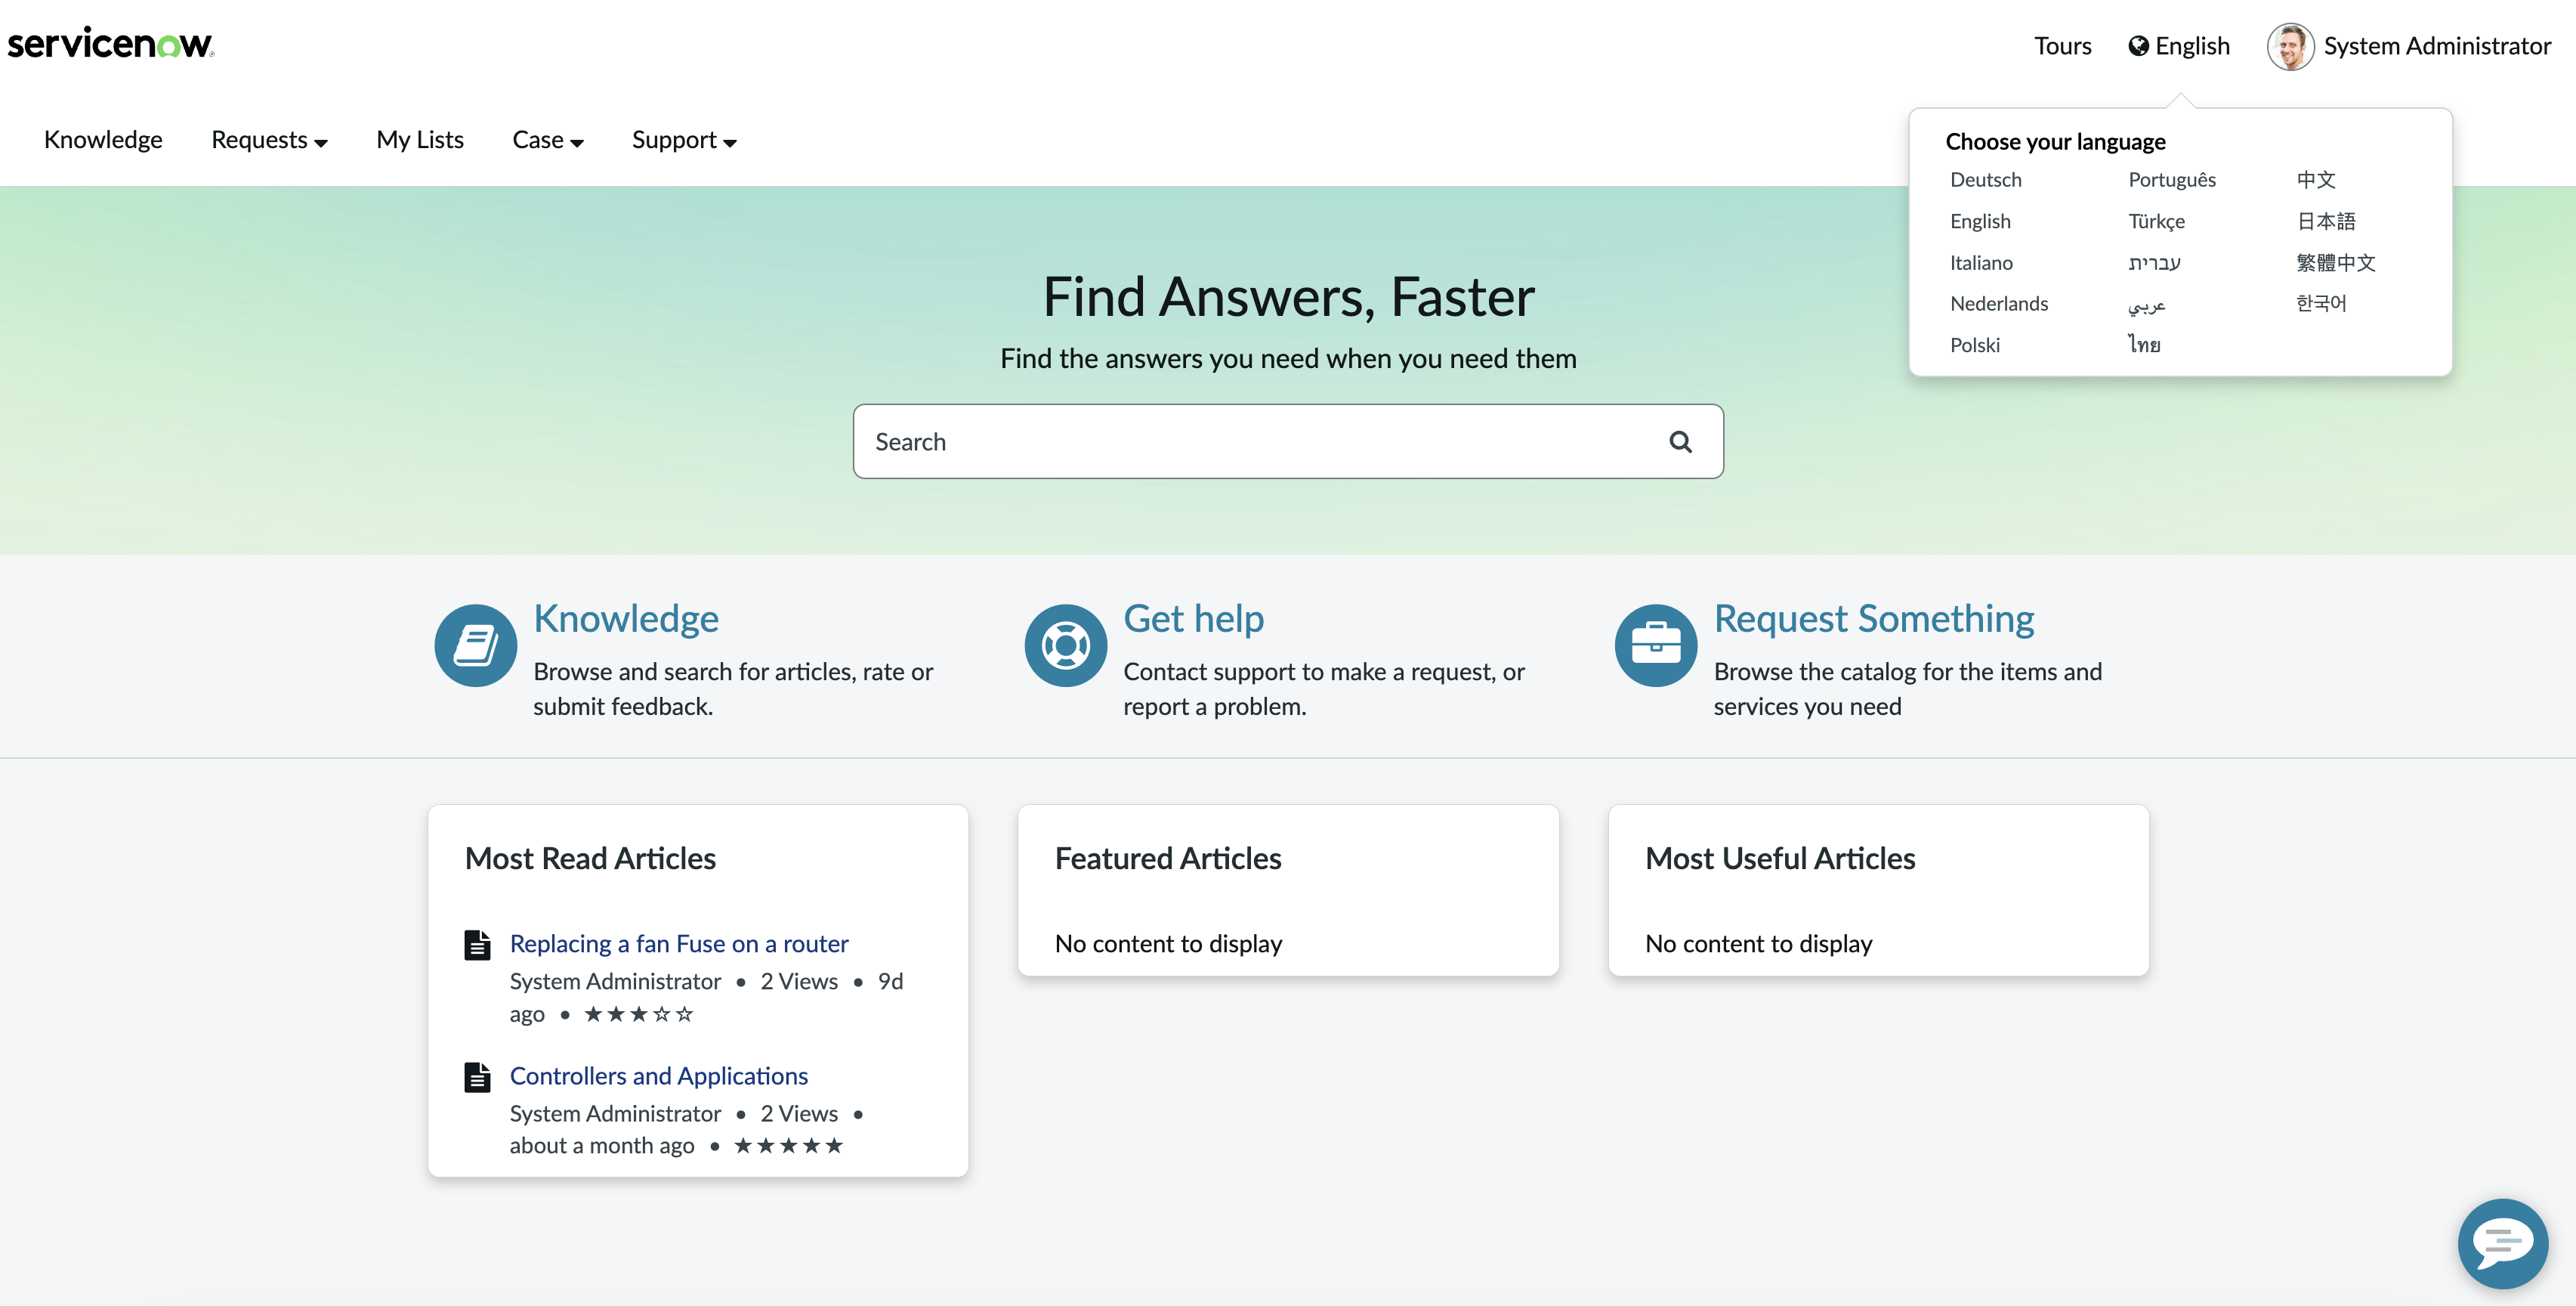Screen dimensions: 2576x1306
Task: Click the globe language icon
Action: coord(2138,46)
